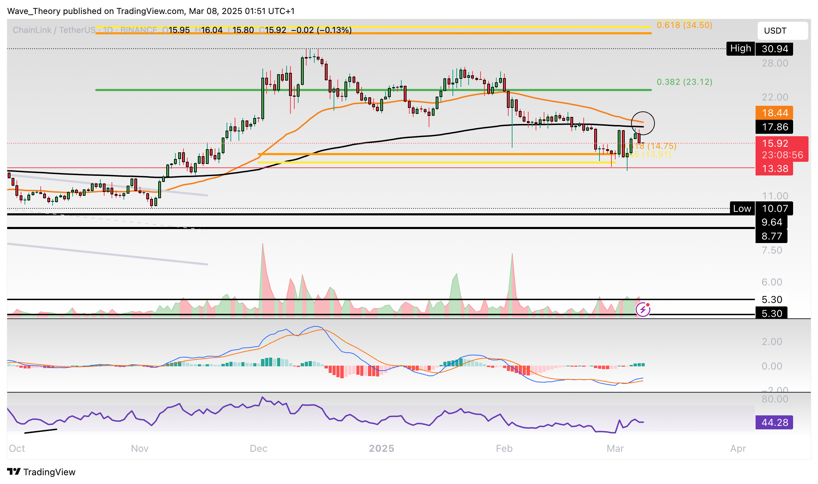Image resolution: width=818 pixels, height=484 pixels.
Task: Click the purple 44.28 RSI value tag
Action: click(x=775, y=422)
